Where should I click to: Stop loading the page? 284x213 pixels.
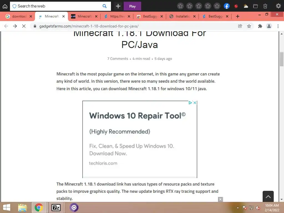point(24,26)
